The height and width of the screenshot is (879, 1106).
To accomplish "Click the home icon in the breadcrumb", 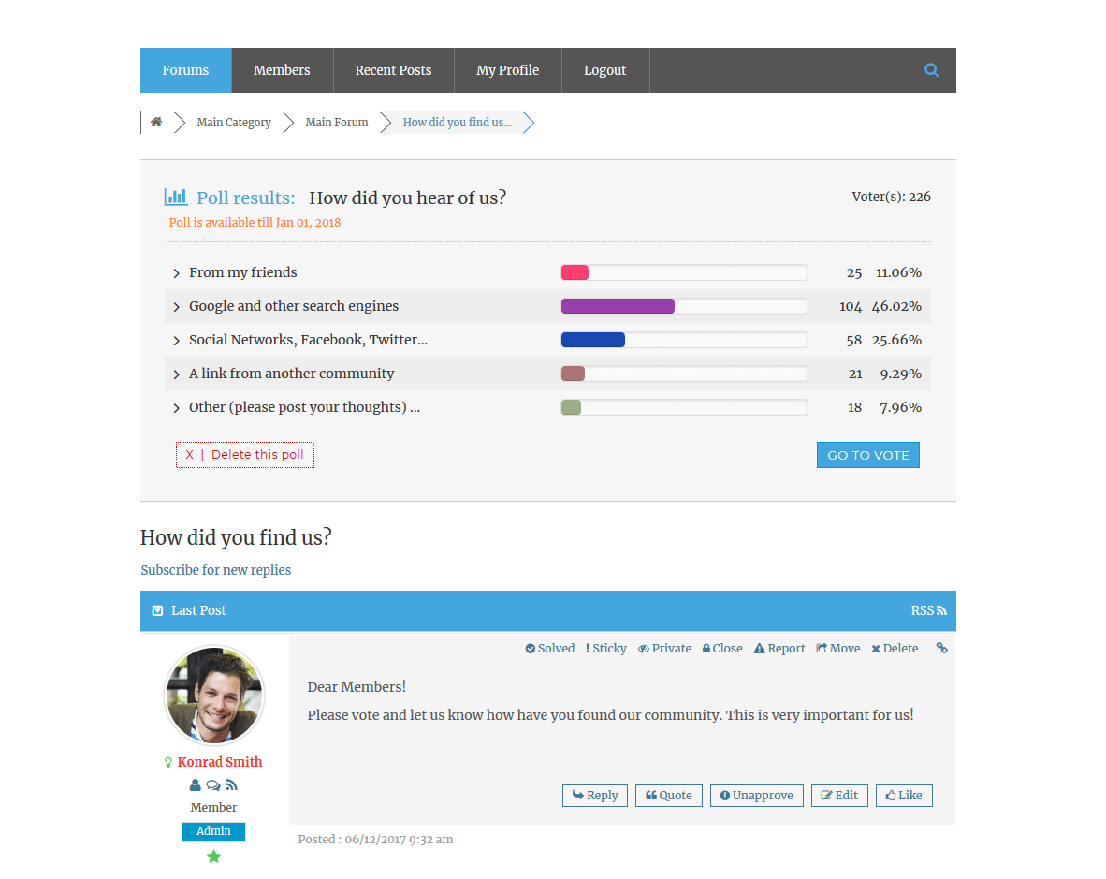I will tap(156, 122).
